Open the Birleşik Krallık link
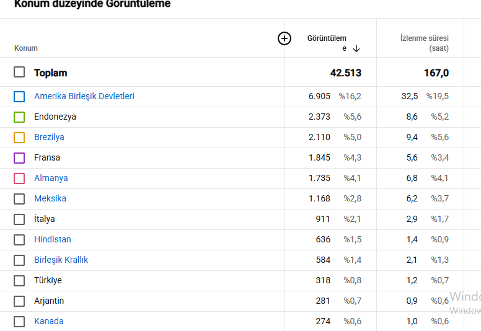481x331 pixels. pyautogui.click(x=61, y=260)
